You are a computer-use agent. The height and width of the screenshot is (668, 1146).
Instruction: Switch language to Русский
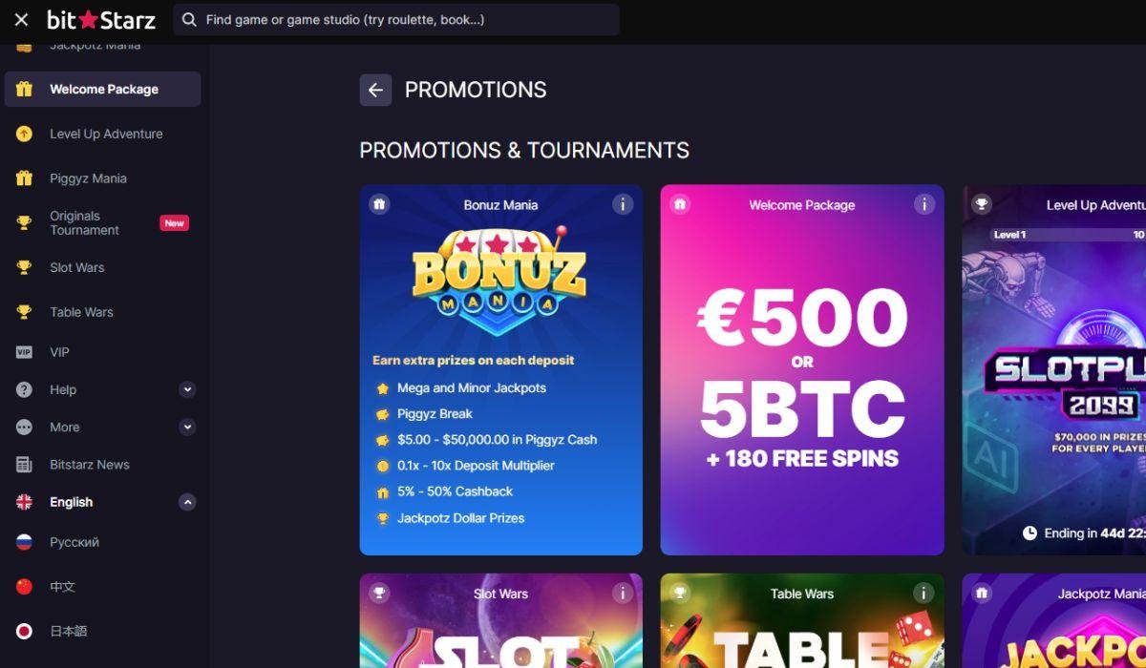(x=74, y=542)
